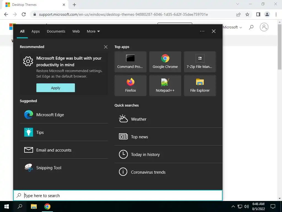Show hidden system tray icons
Screen dimensions: 282x212
click(233, 206)
